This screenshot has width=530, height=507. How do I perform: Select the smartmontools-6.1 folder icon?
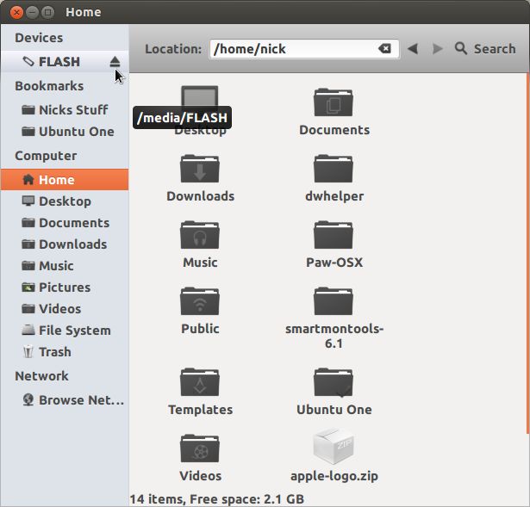pos(334,300)
